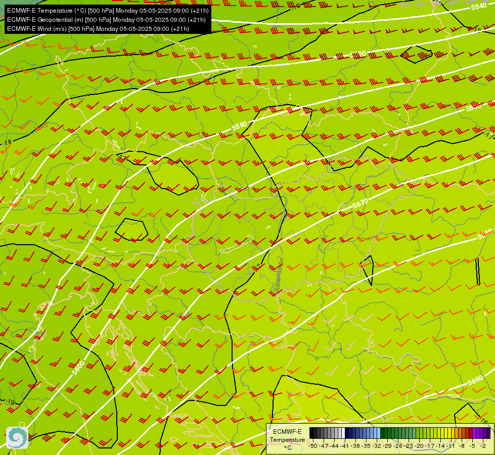Click the 5660 geopotential contour label
Viewport: 495px width, 455px height.
click(x=475, y=381)
